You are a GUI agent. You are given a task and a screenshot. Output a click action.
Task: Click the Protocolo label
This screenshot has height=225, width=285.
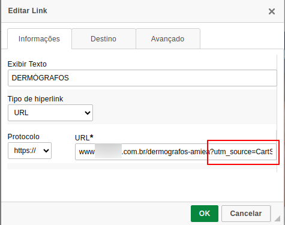[23, 137]
